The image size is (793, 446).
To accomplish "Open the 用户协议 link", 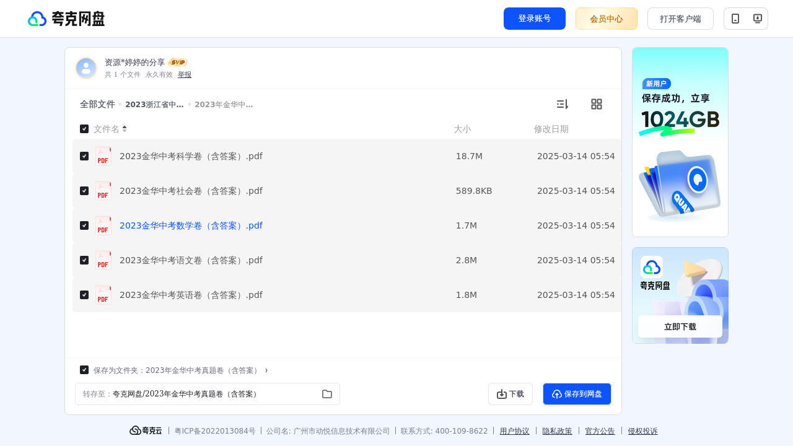I will (x=515, y=431).
